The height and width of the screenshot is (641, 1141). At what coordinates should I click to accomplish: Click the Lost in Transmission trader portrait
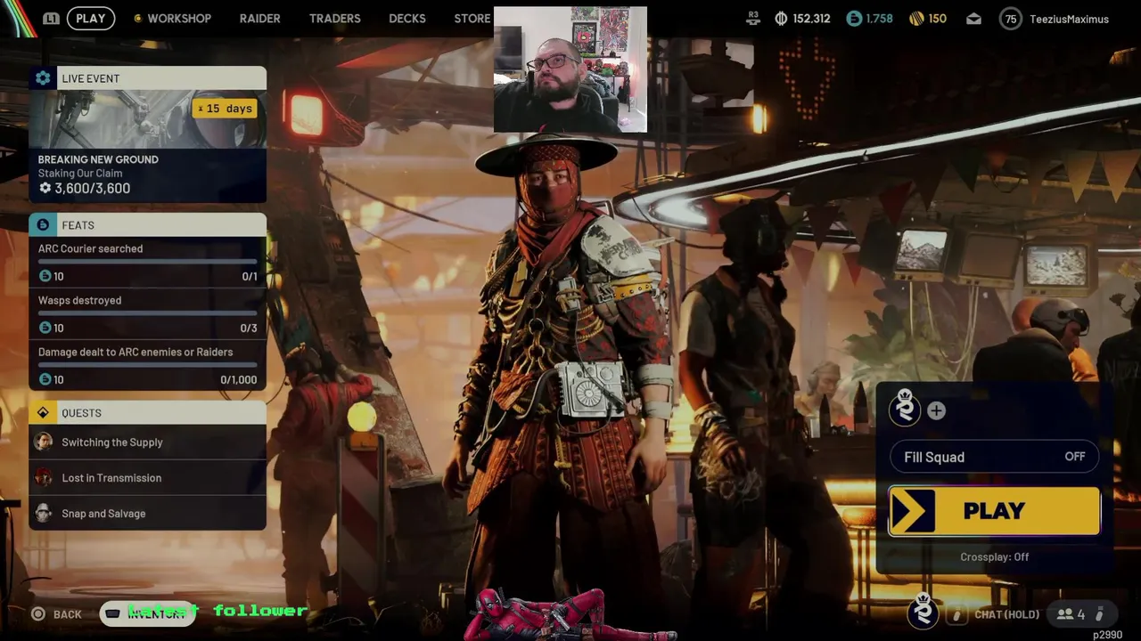[x=43, y=478]
